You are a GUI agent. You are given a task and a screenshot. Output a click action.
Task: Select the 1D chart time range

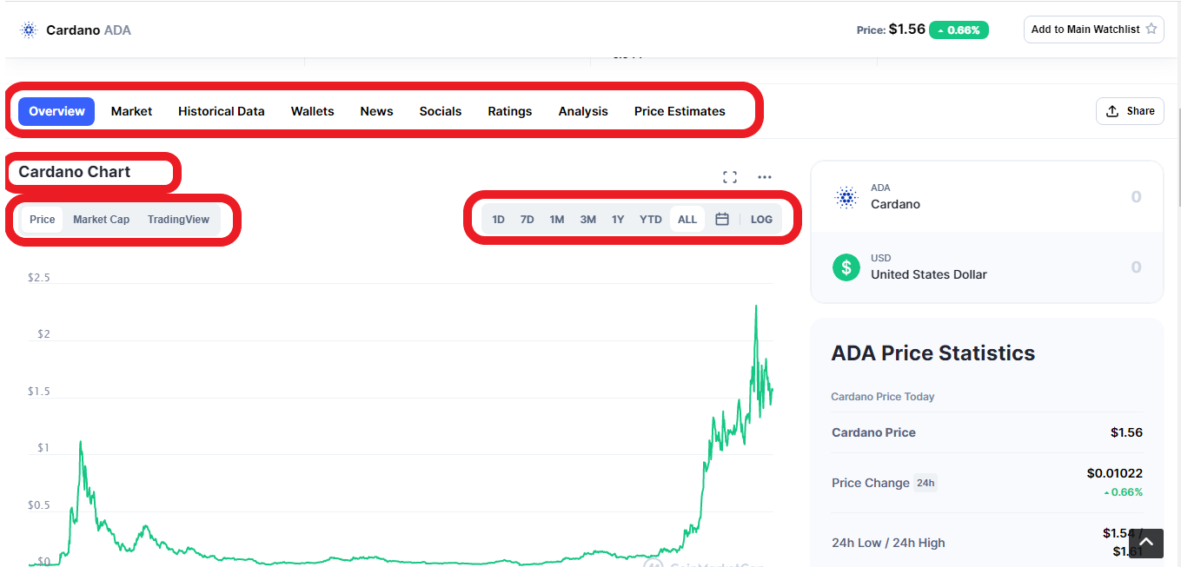498,220
